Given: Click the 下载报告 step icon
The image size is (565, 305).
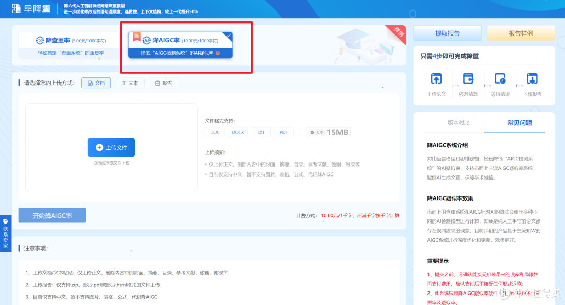Looking at the screenshot, I should [532, 78].
